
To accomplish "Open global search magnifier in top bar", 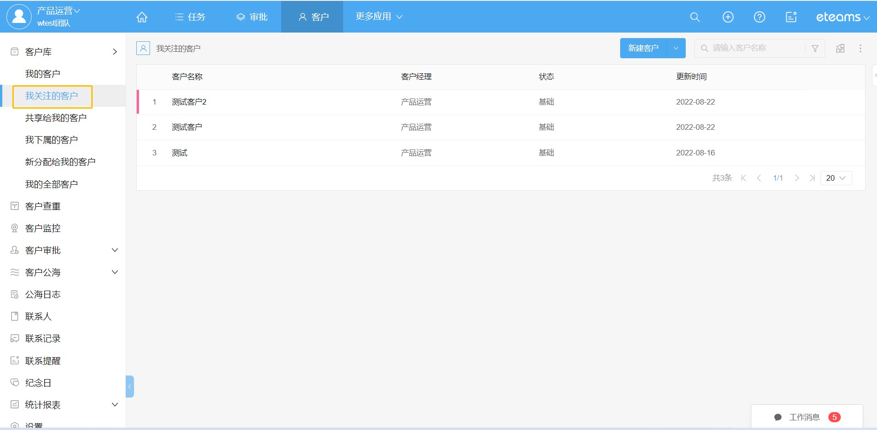I will pos(694,17).
